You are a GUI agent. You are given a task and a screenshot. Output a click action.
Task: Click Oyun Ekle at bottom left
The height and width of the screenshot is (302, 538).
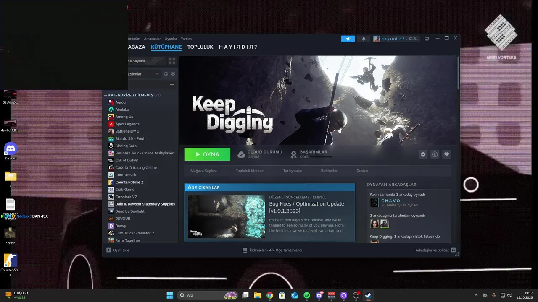click(118, 250)
